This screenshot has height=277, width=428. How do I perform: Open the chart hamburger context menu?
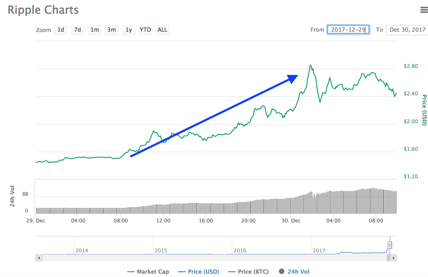(424, 10)
